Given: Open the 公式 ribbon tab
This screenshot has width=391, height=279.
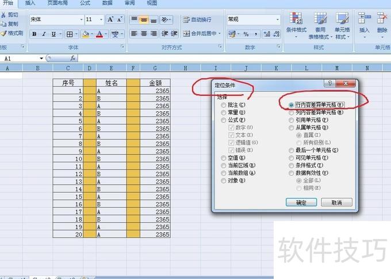Looking at the screenshot, I should (x=85, y=3).
